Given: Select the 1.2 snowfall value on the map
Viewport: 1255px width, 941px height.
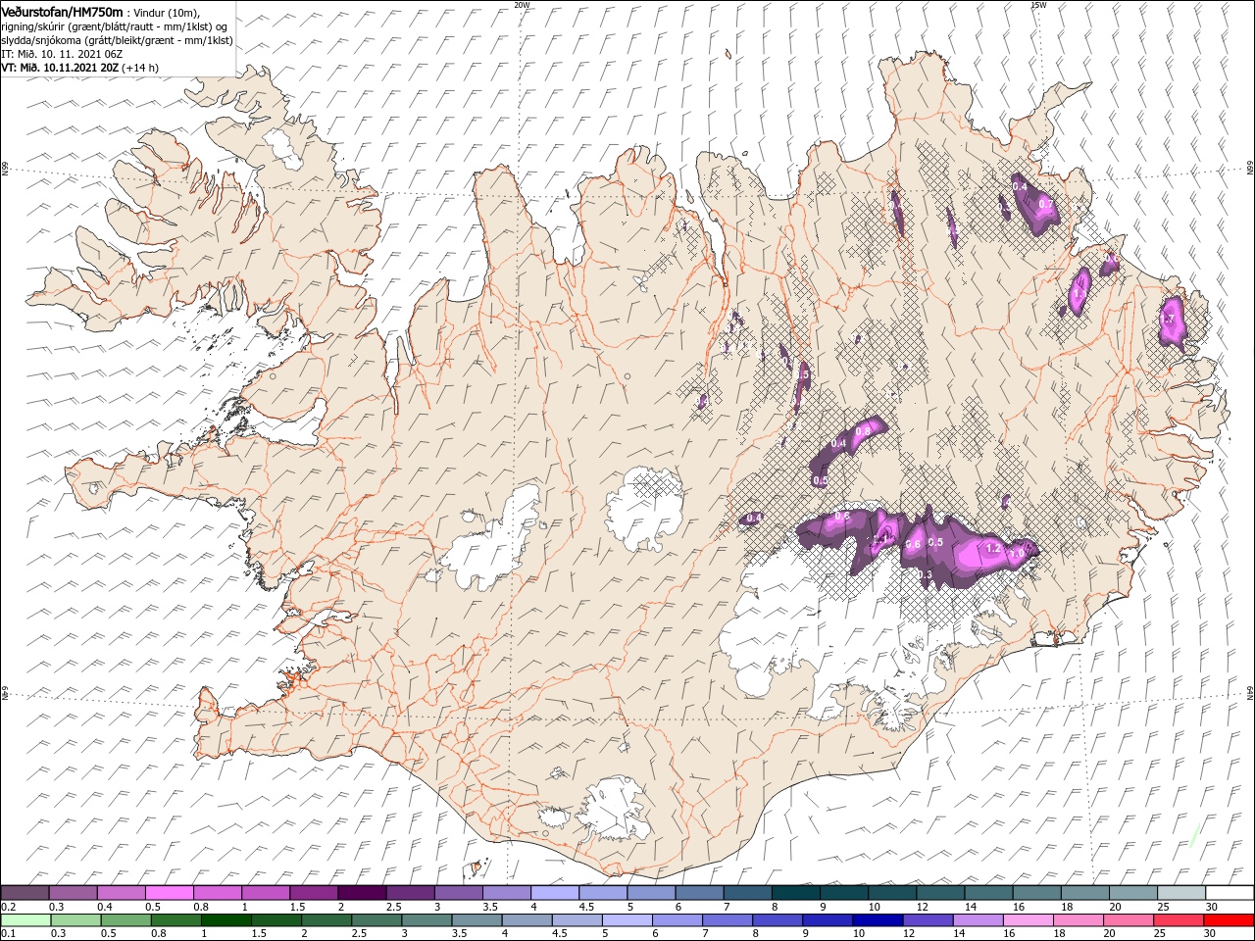Looking at the screenshot, I should point(993,549).
